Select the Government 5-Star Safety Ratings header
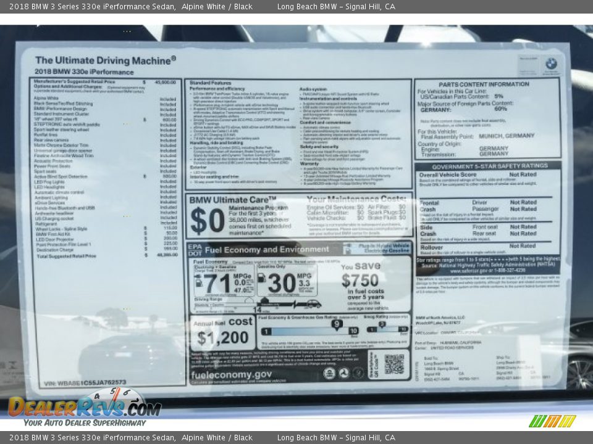The image size is (593, 444). point(487,166)
